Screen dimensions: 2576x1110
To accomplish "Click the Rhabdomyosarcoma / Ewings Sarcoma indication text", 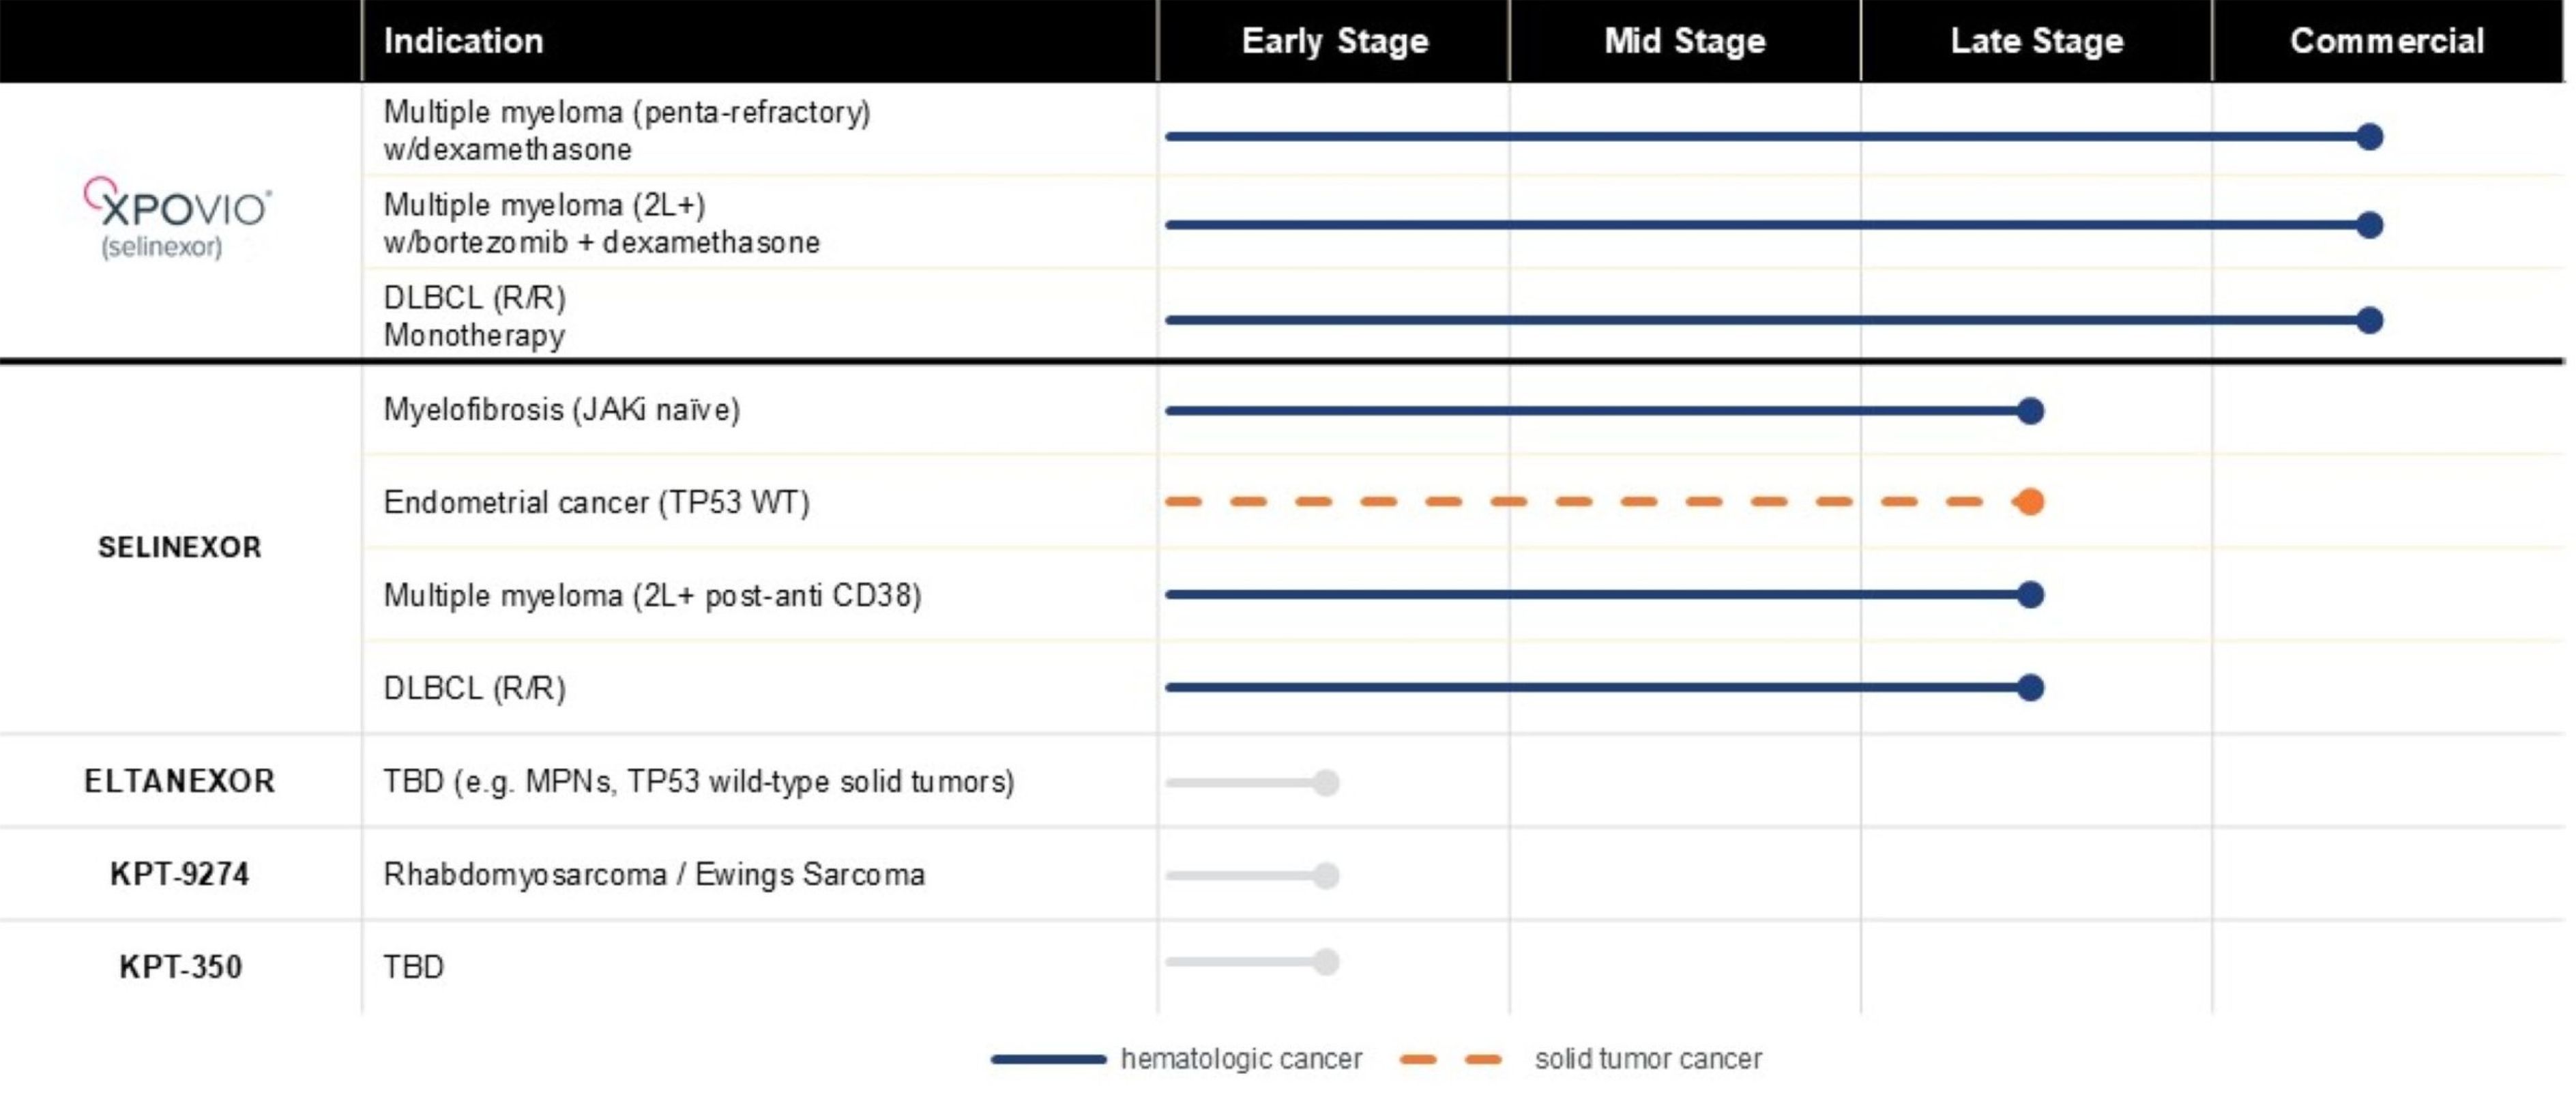I will (x=654, y=875).
